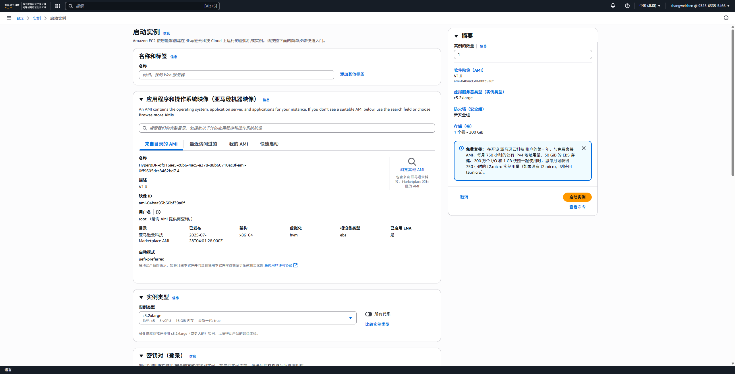
Task: Open the zhangweizhen account dropdown
Action: coord(700,6)
